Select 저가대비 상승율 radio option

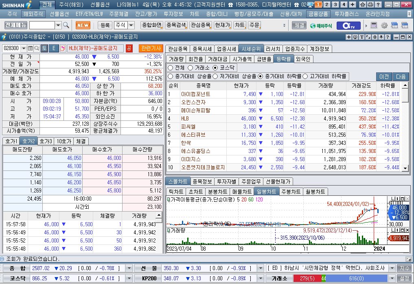(x=215, y=76)
